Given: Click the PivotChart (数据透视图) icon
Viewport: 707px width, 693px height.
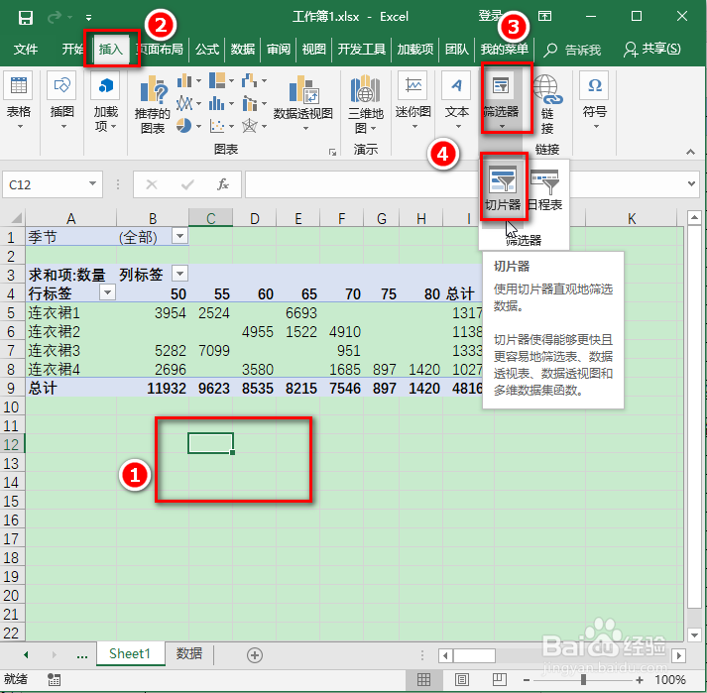Looking at the screenshot, I should pos(303,90).
